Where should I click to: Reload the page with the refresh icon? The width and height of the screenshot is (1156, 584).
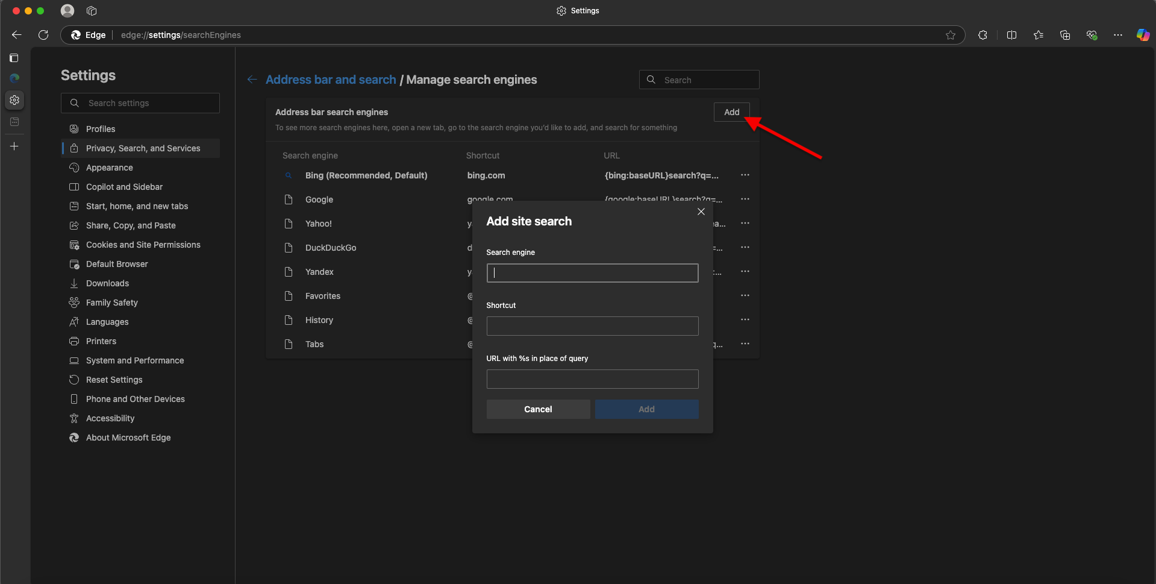(x=43, y=35)
